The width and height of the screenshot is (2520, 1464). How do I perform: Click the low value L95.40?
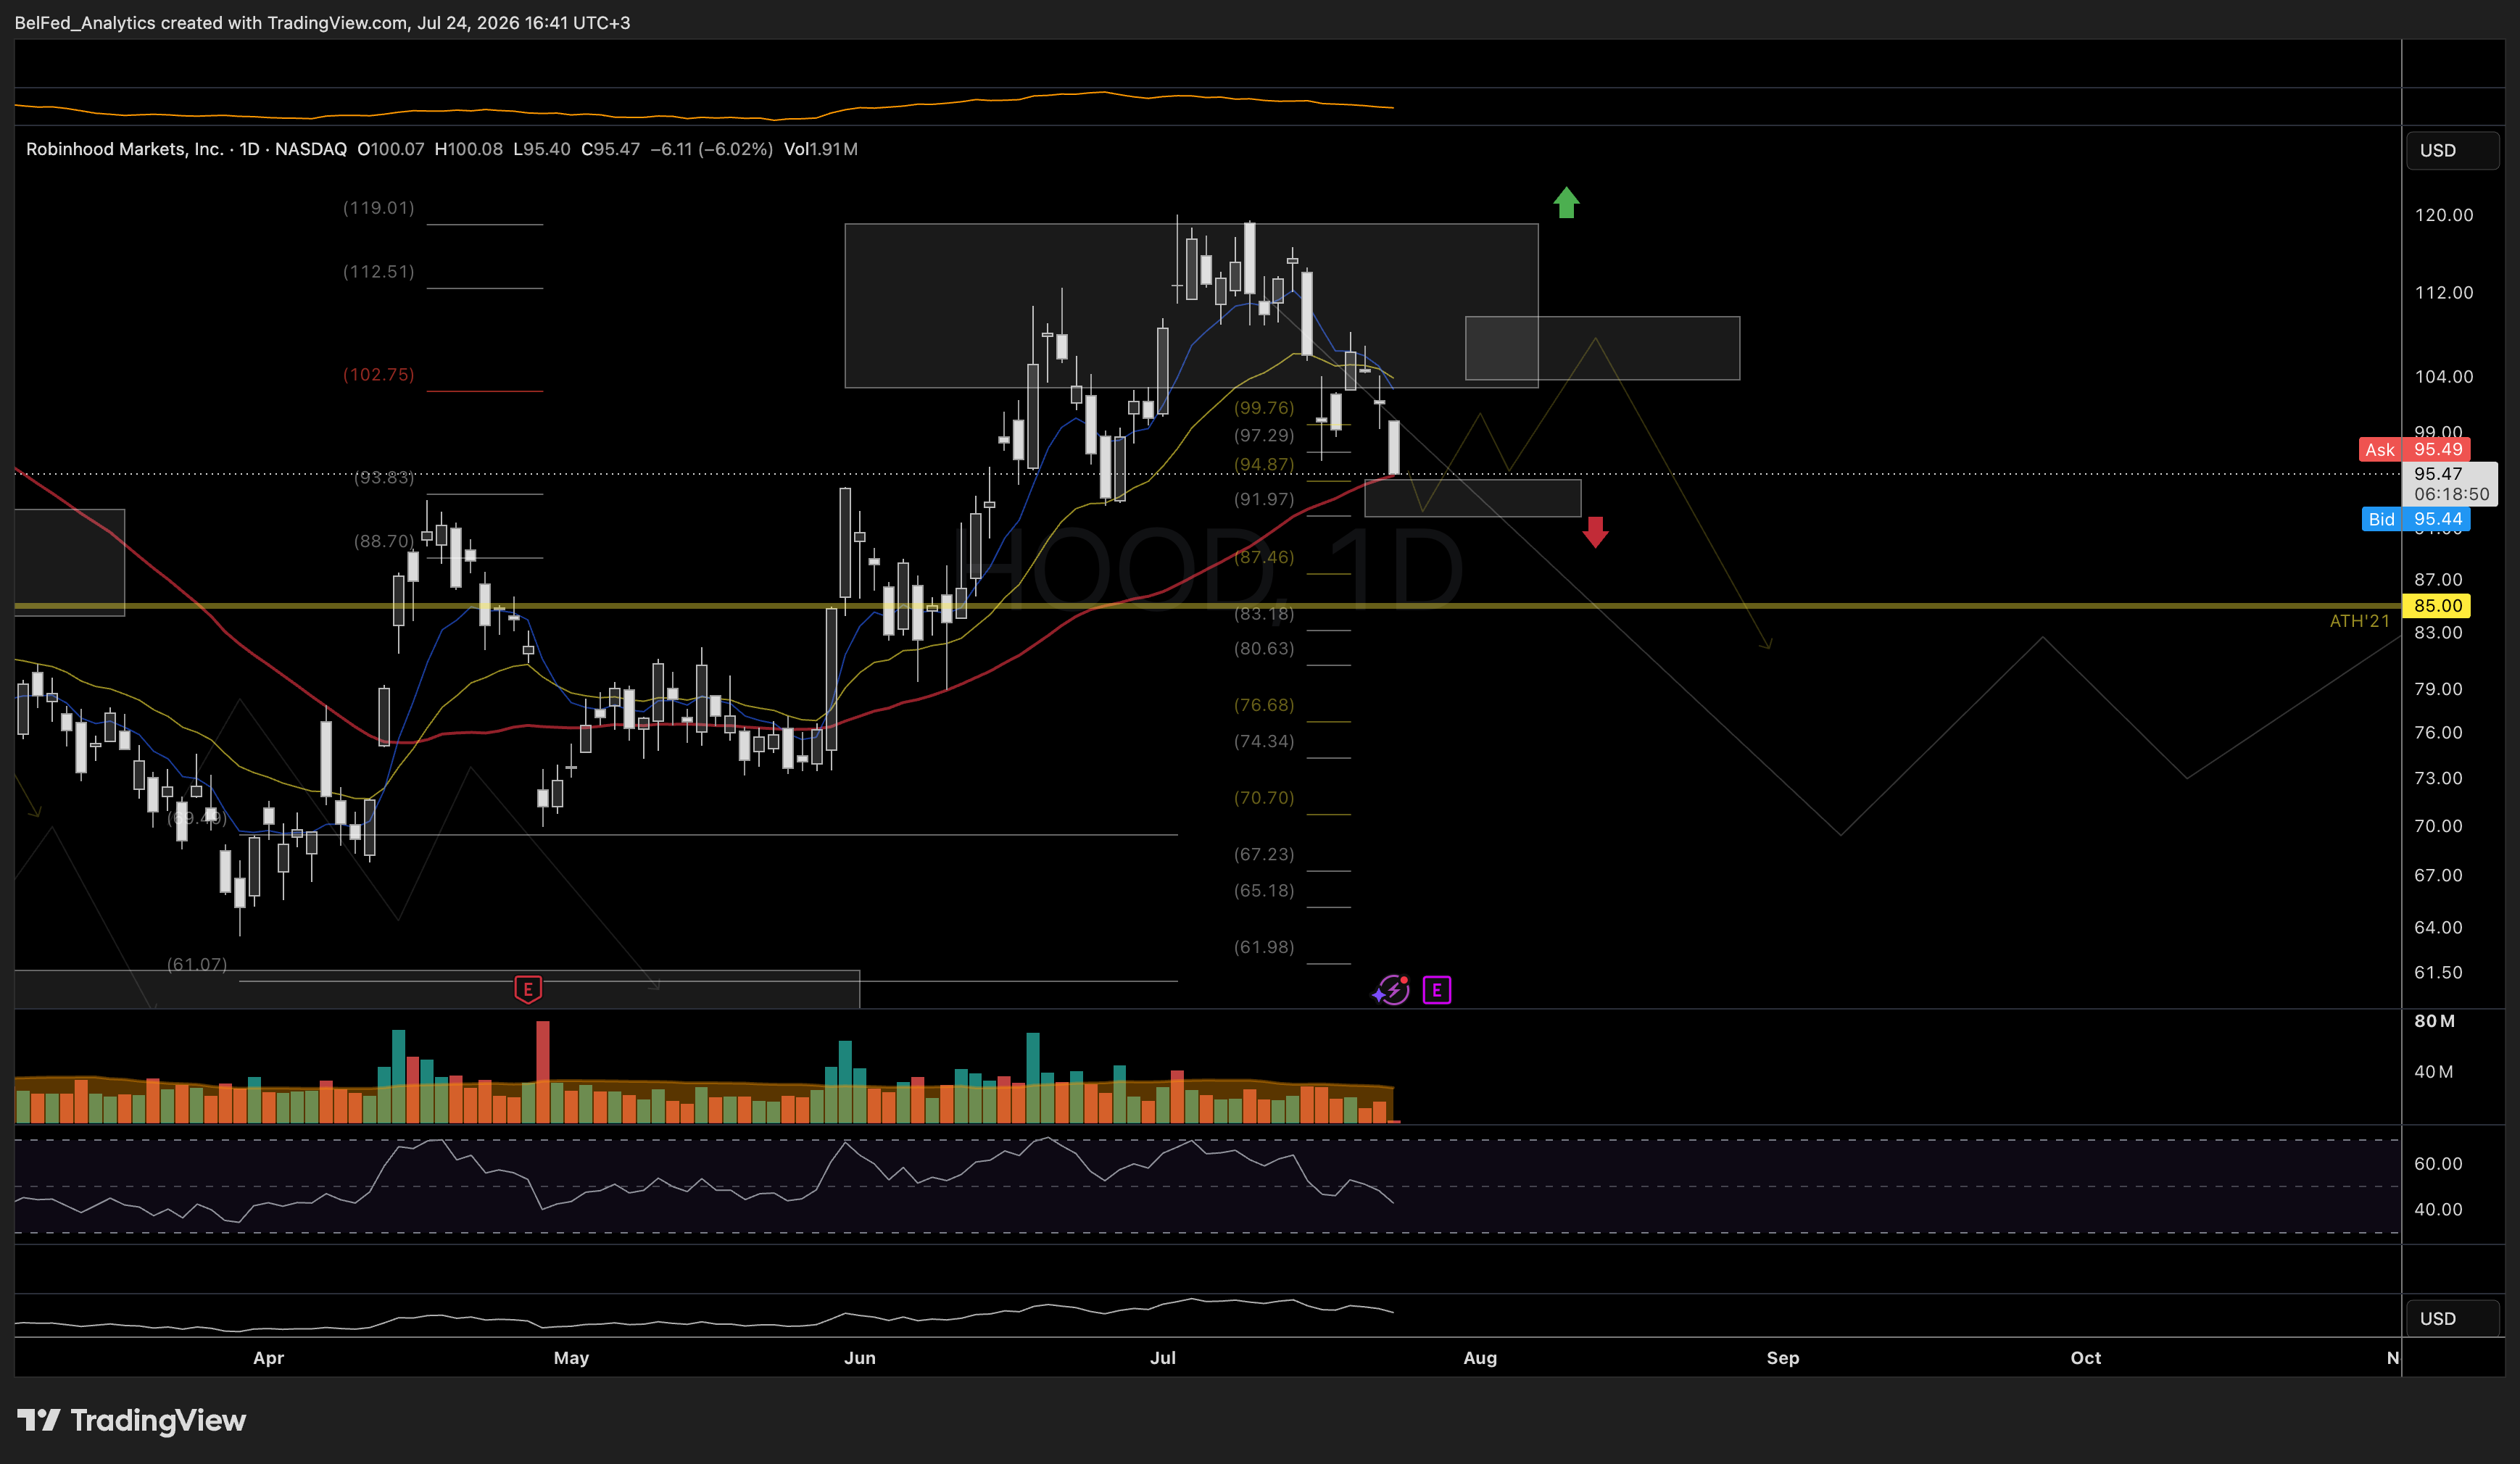click(x=542, y=149)
